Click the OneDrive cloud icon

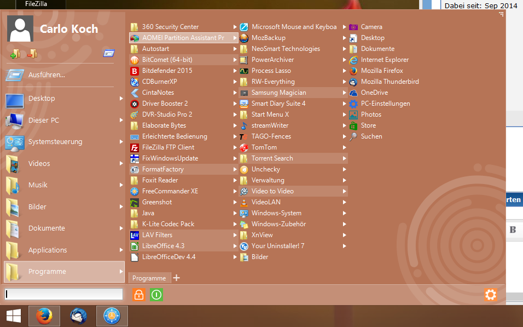(x=353, y=93)
